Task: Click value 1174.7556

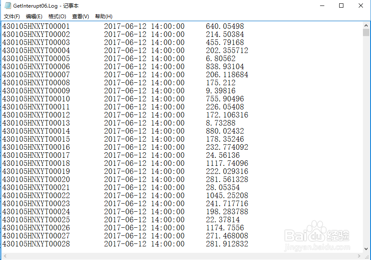Action: pyautogui.click(x=225, y=228)
